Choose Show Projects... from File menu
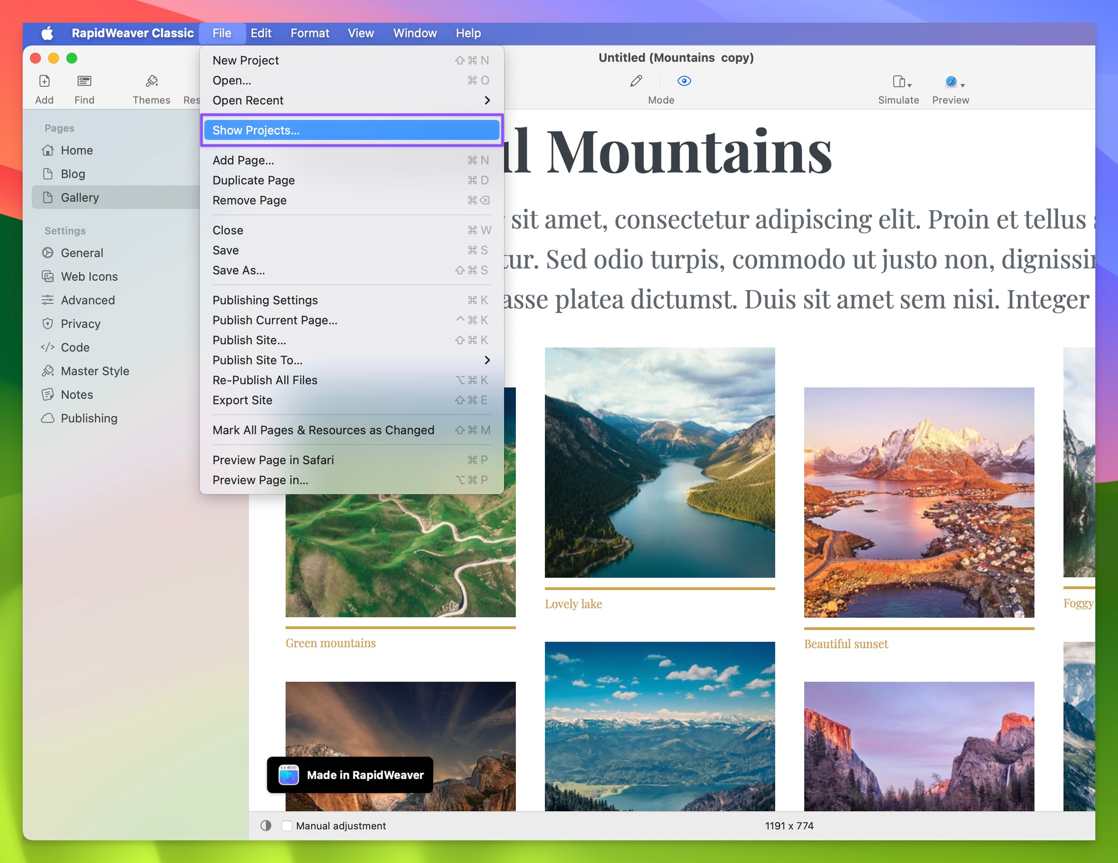This screenshot has width=1118, height=863. click(x=351, y=130)
